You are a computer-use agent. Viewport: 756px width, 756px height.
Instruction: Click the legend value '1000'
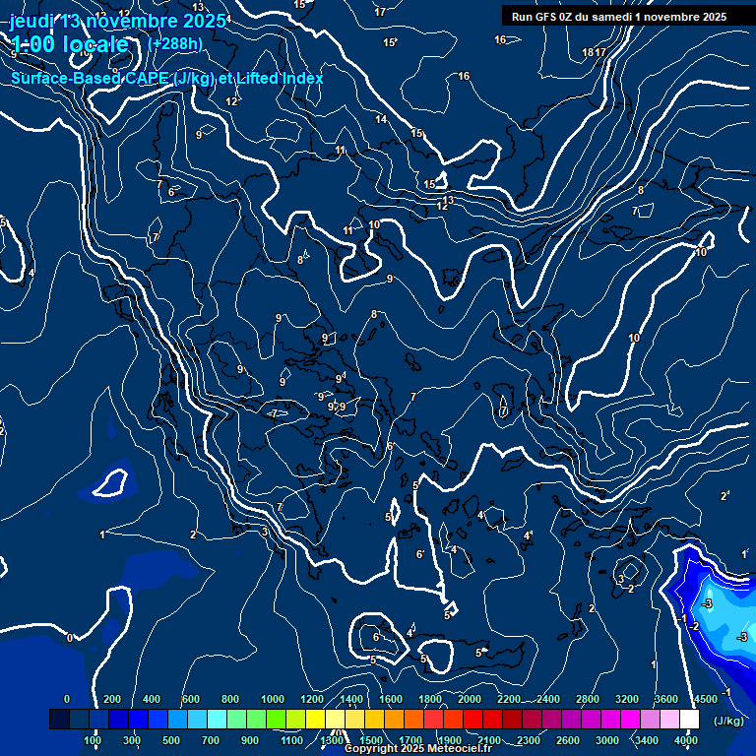point(273,699)
